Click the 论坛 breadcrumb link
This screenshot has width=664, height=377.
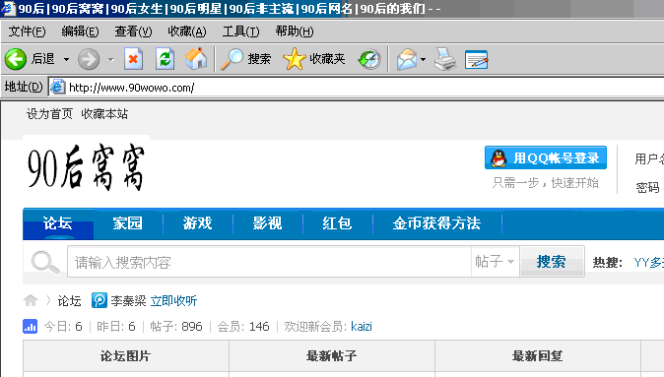[x=69, y=301]
